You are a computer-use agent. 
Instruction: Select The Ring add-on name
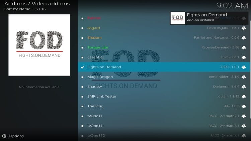[95, 106]
